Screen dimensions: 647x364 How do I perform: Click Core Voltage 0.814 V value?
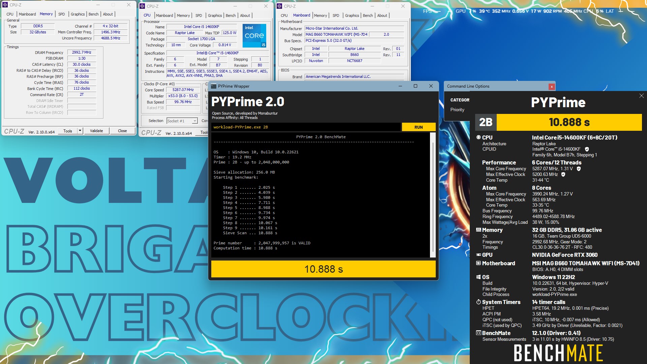coord(225,45)
